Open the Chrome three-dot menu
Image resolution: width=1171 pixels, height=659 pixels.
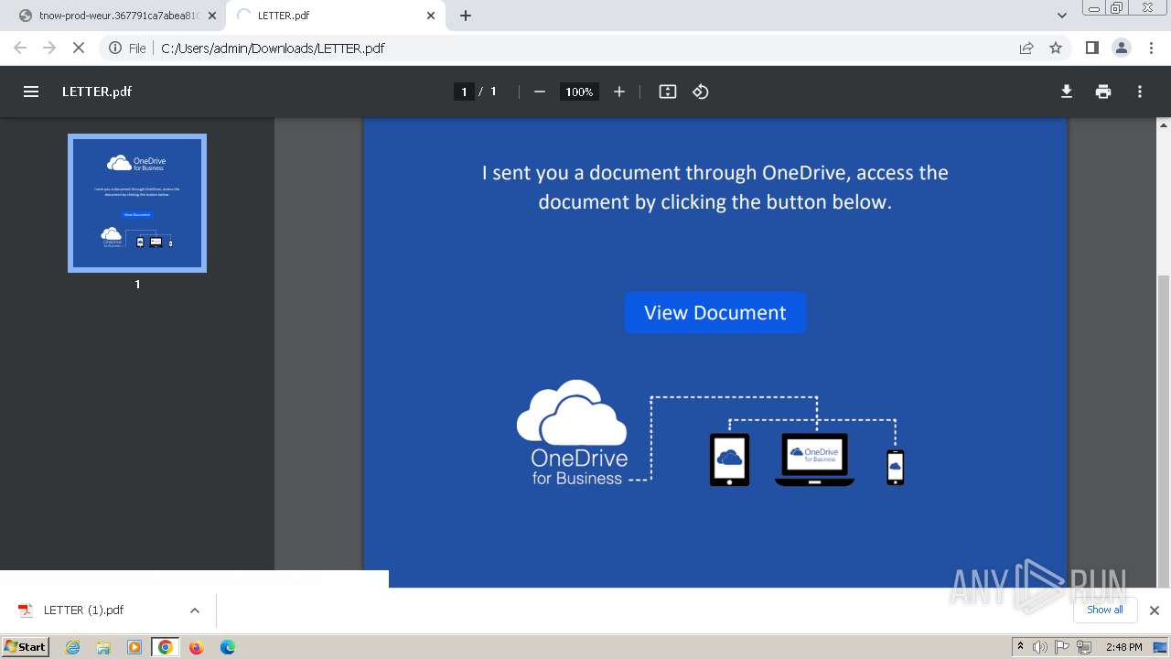point(1152,48)
